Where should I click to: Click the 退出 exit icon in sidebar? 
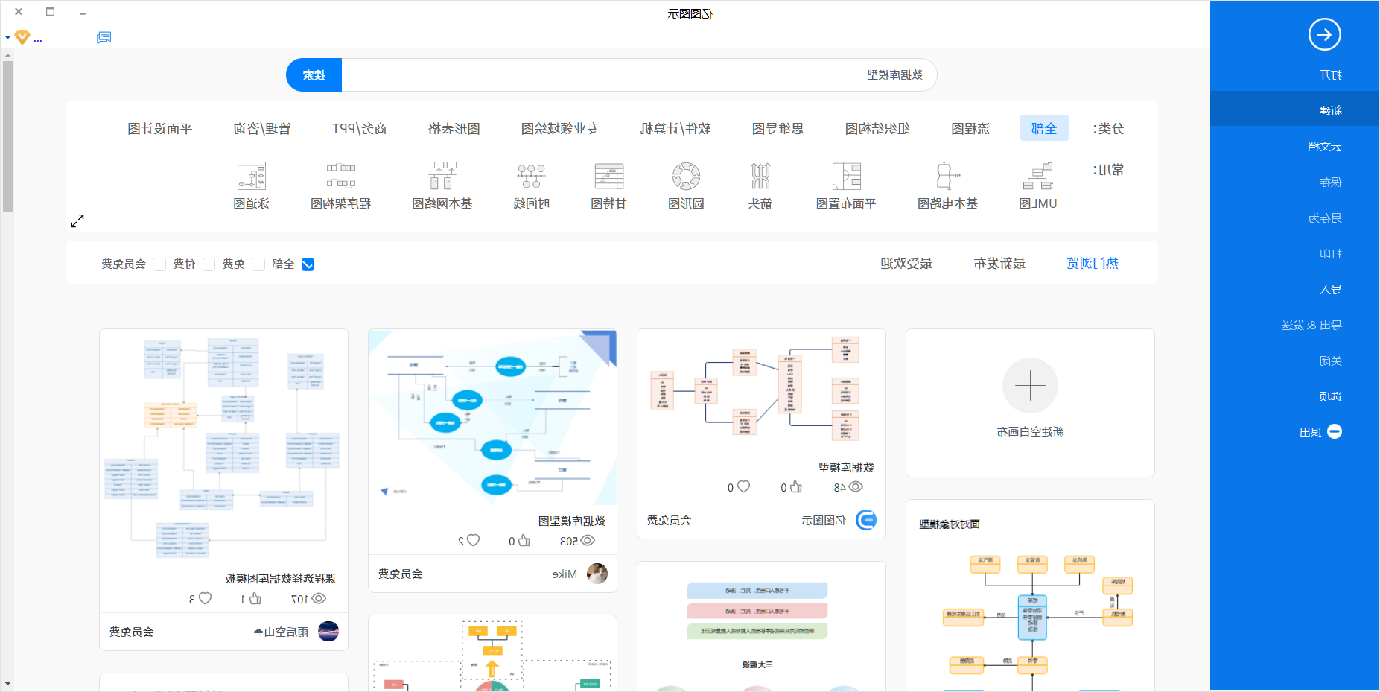1335,431
